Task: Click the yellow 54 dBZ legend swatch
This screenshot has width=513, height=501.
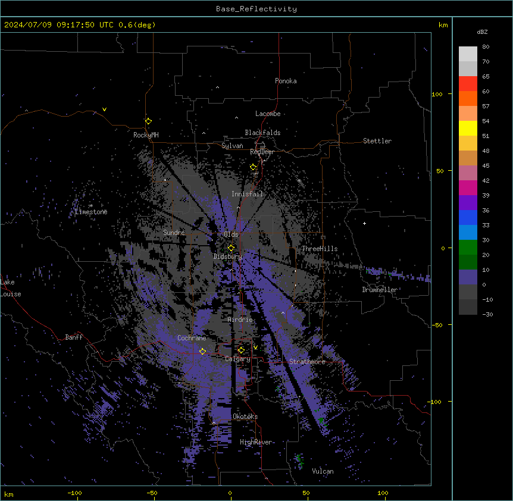Action: click(468, 128)
